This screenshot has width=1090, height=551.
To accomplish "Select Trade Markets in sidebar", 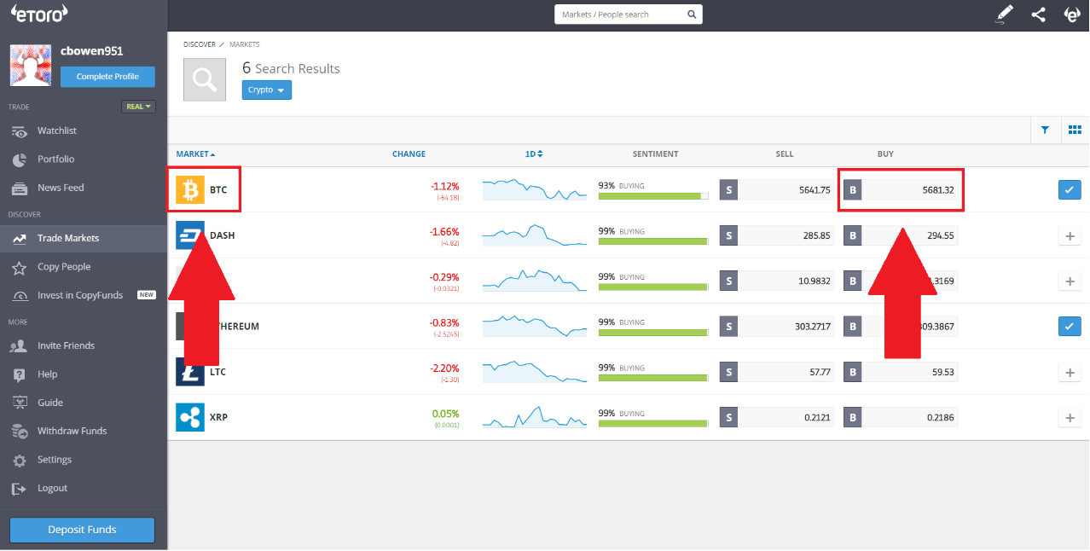I will click(x=84, y=238).
